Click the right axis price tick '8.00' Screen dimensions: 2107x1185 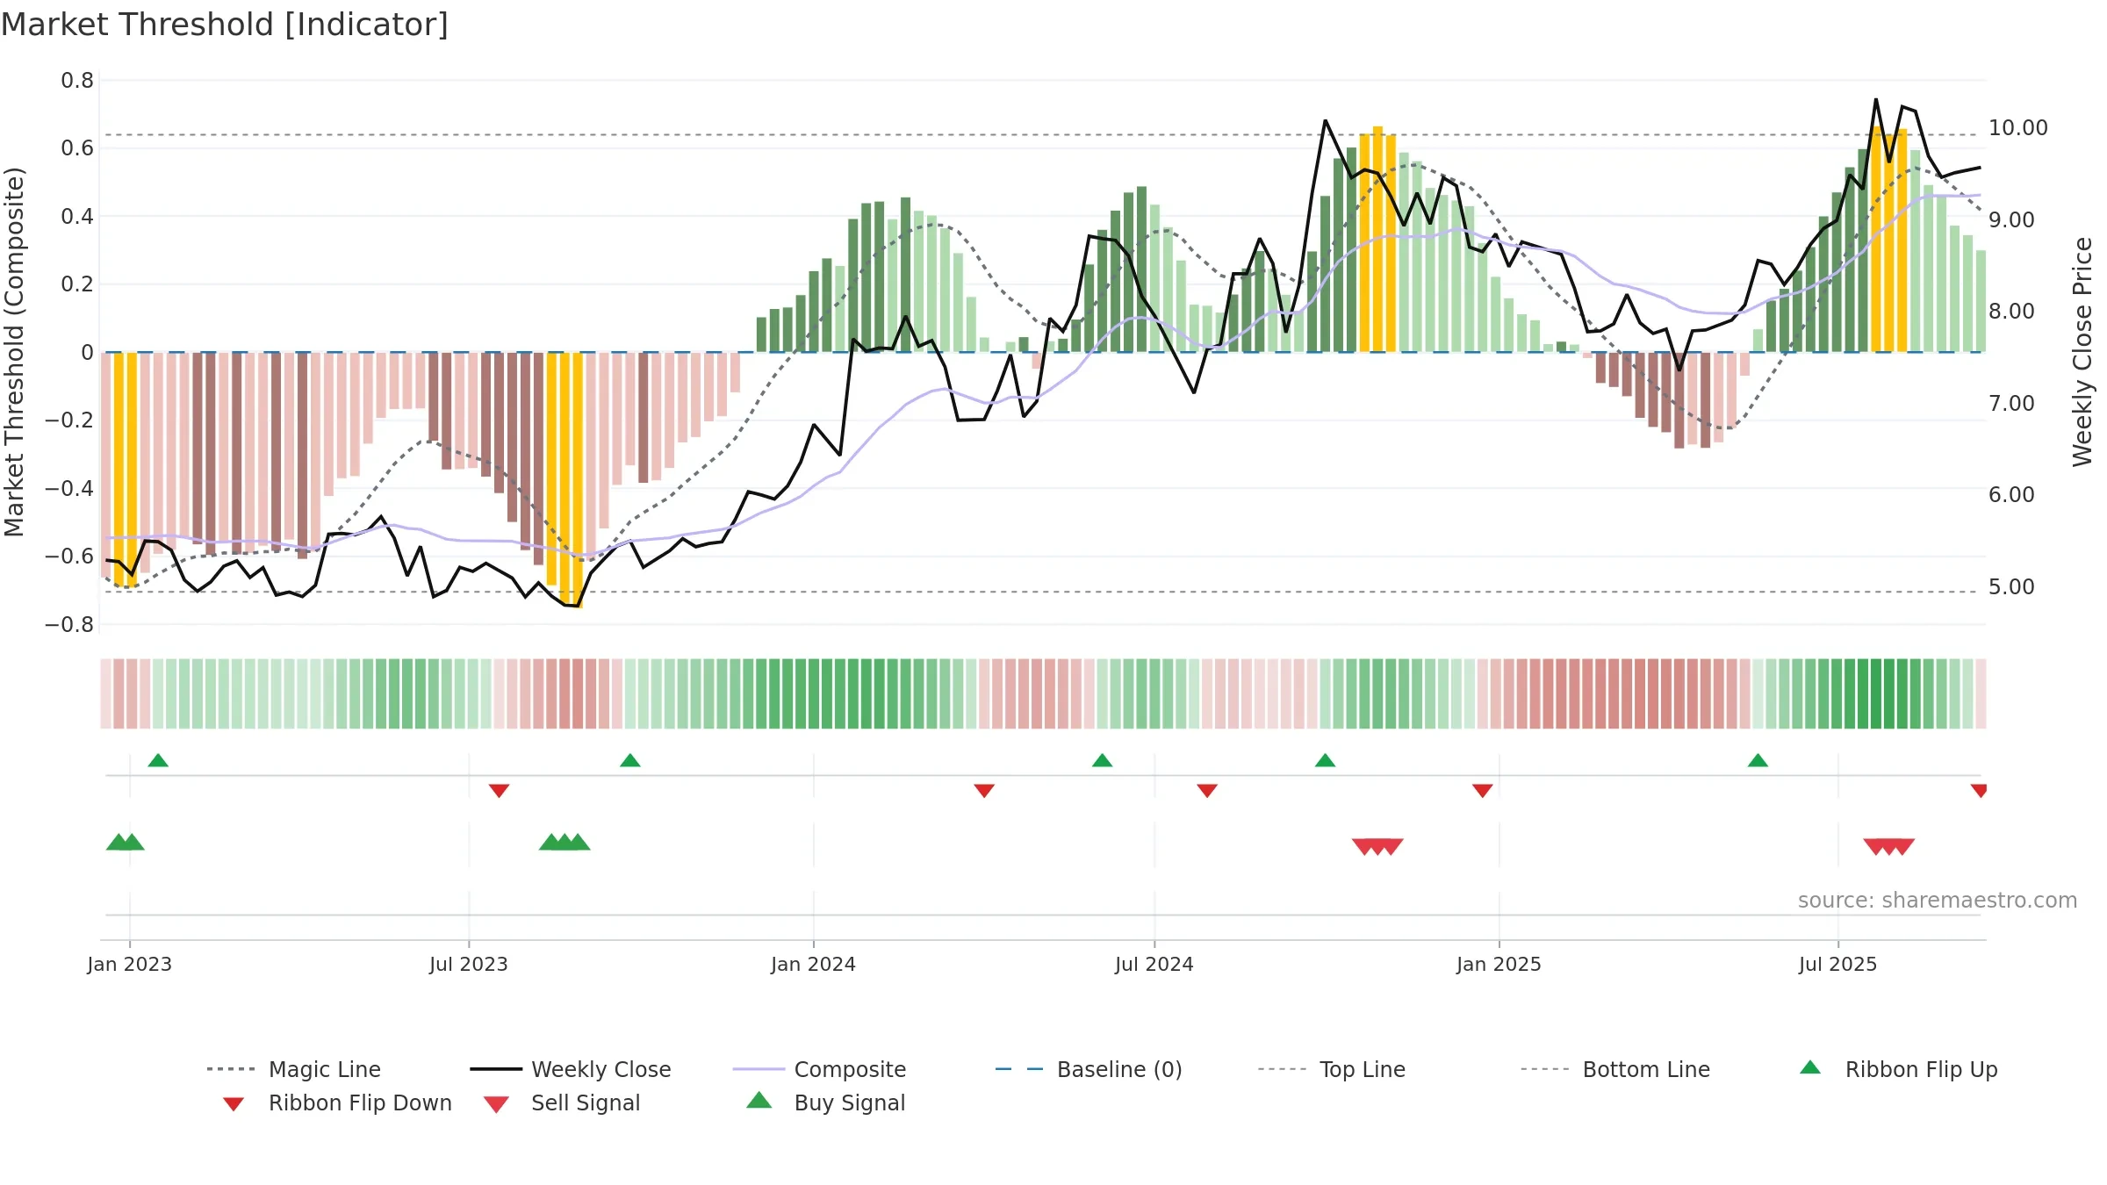[2012, 312]
